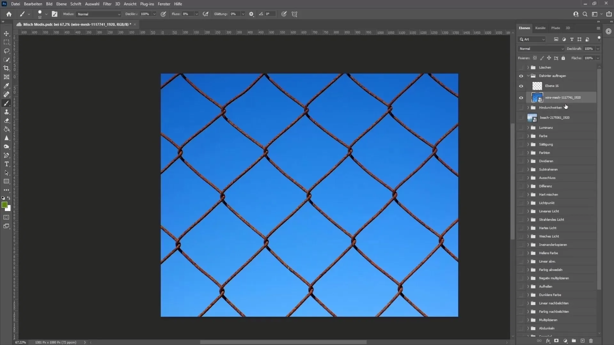Select the Type tool

click(6, 164)
